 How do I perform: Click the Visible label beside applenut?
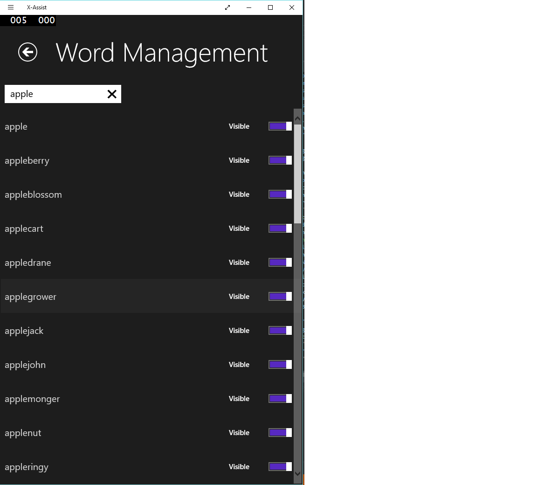pyautogui.click(x=239, y=433)
